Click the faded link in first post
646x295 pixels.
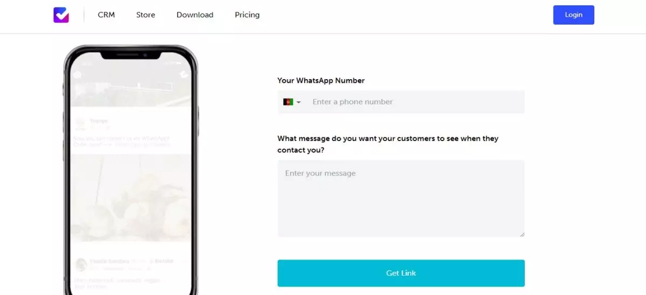pos(149,145)
